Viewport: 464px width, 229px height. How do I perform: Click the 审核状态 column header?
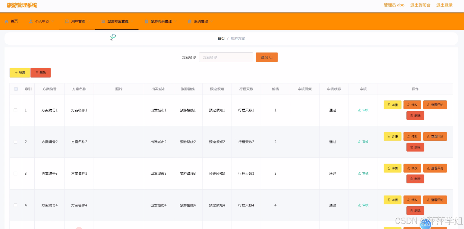334,89
